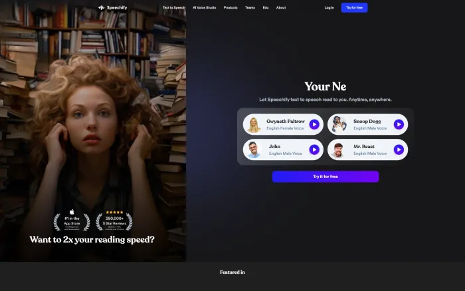Play the John voice sample
This screenshot has width=465, height=291.
314,149
